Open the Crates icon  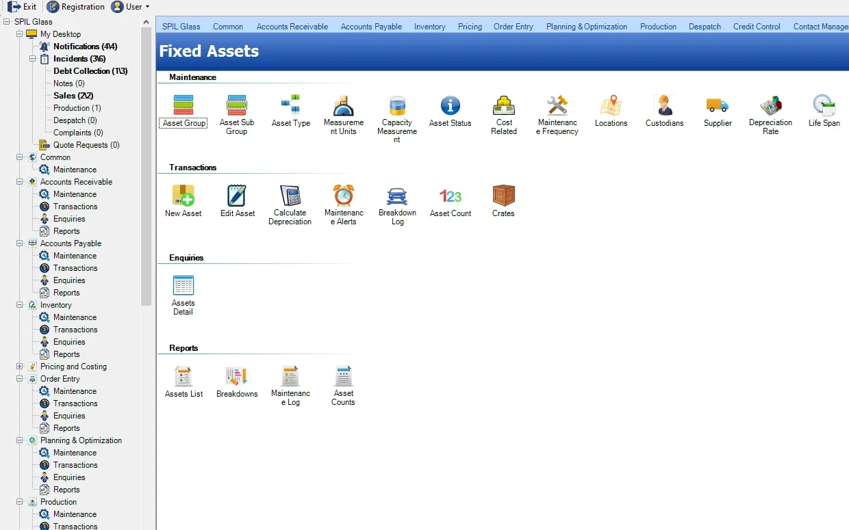point(504,196)
